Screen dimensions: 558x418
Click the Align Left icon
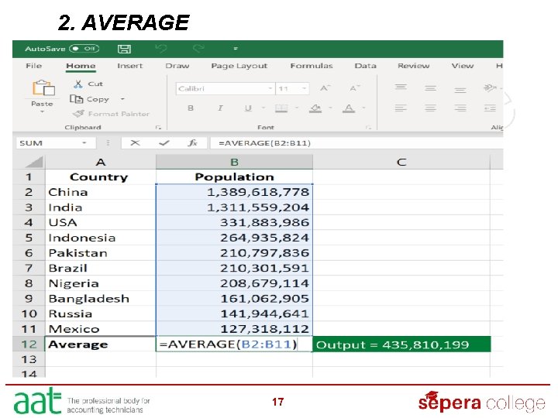pyautogui.click(x=401, y=108)
